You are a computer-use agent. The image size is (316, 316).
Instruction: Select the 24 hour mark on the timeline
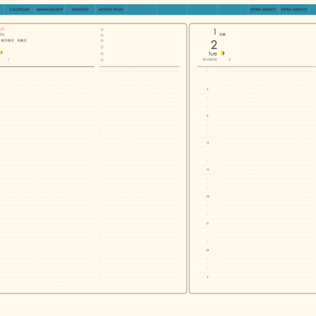pyautogui.click(x=207, y=250)
